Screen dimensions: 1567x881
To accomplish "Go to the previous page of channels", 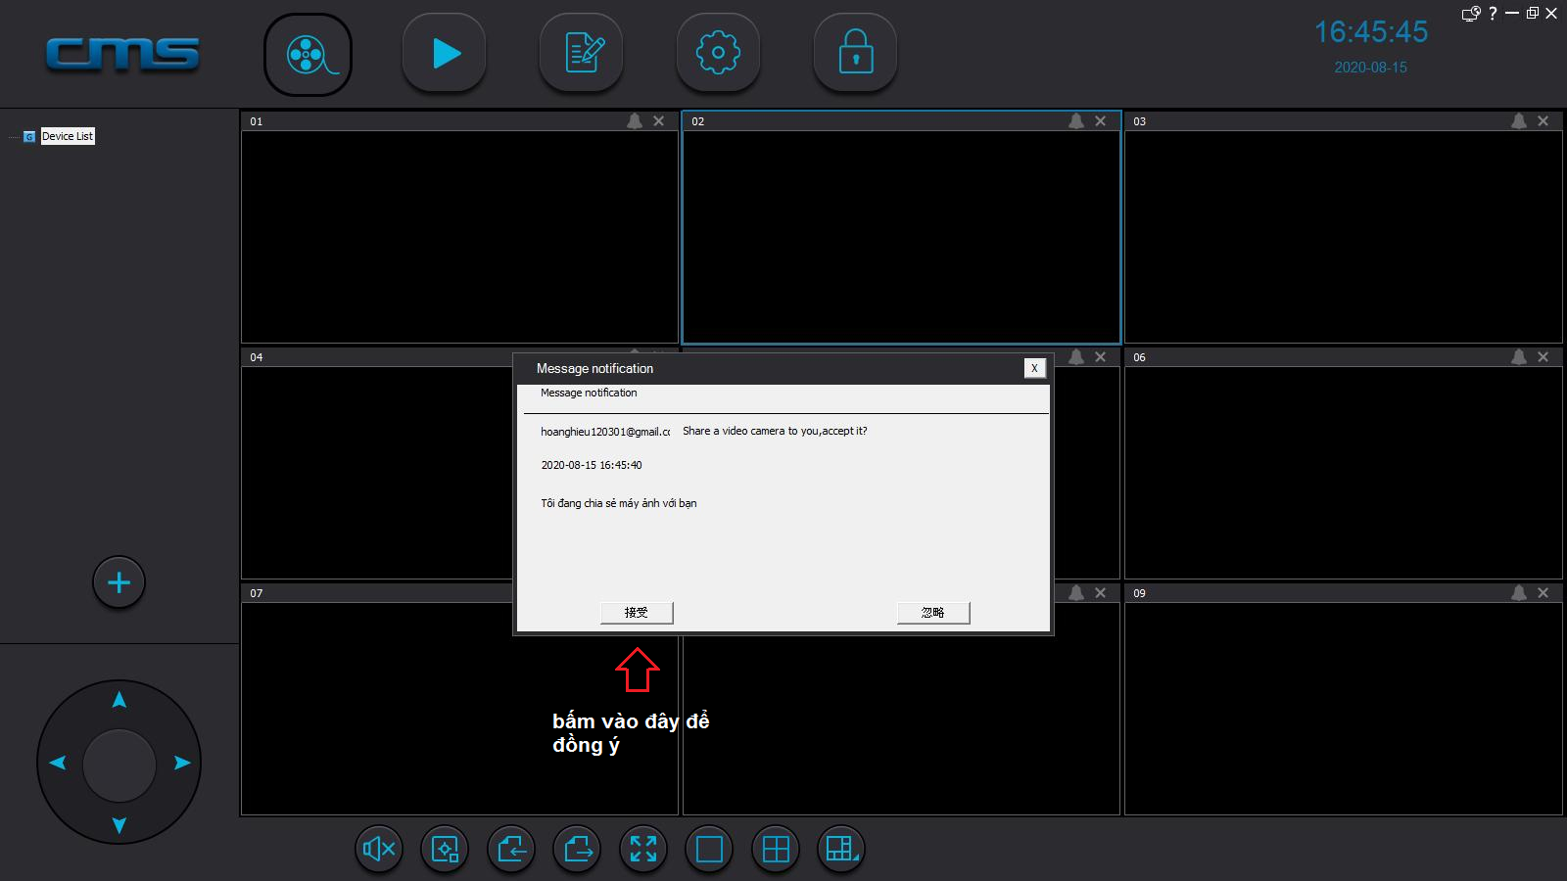I will pos(511,849).
